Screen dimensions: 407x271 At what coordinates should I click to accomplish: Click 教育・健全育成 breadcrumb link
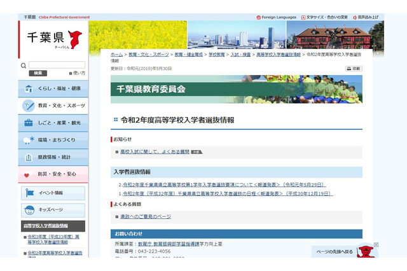pos(189,55)
